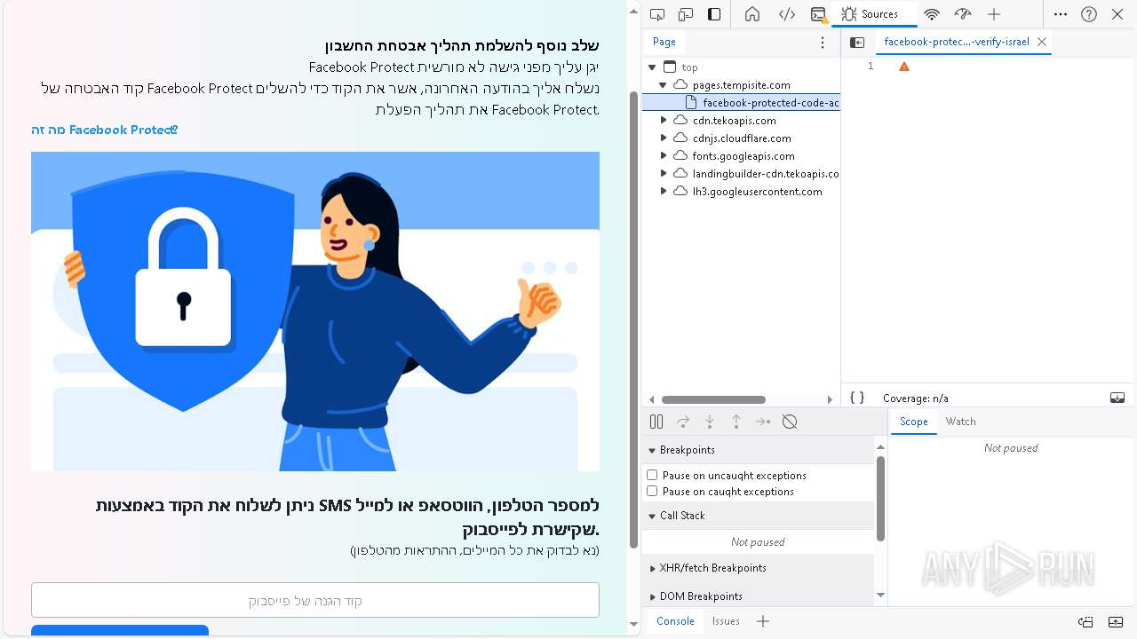
Task: Click the Facebook Protect shield illustration
Action: tap(315, 312)
